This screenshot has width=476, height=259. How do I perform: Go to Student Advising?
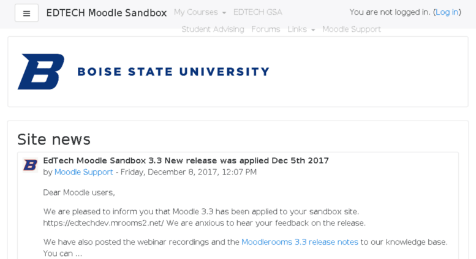point(213,29)
